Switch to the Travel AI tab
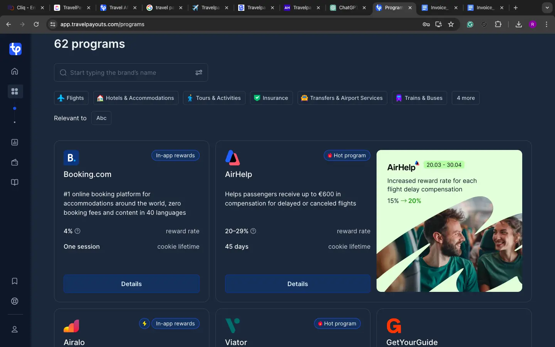 [x=118, y=8]
